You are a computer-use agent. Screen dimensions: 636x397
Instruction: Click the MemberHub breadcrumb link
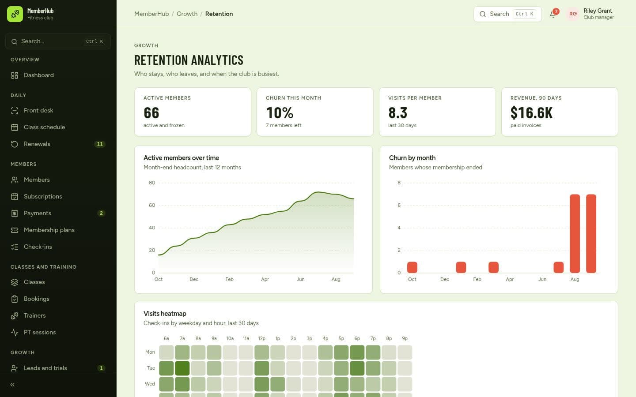point(151,14)
